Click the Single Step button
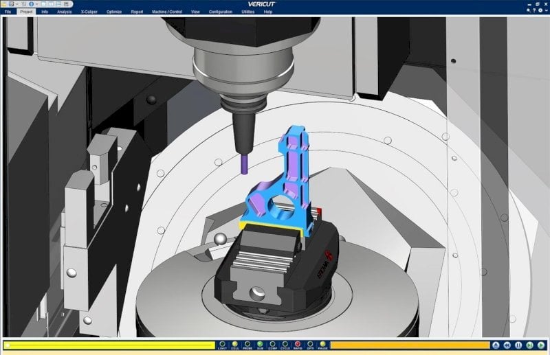550x355 pixels. 529,345
